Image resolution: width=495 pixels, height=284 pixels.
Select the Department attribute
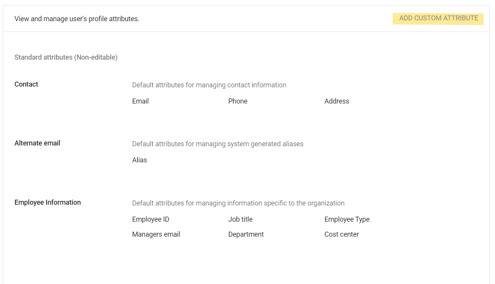[x=246, y=234]
